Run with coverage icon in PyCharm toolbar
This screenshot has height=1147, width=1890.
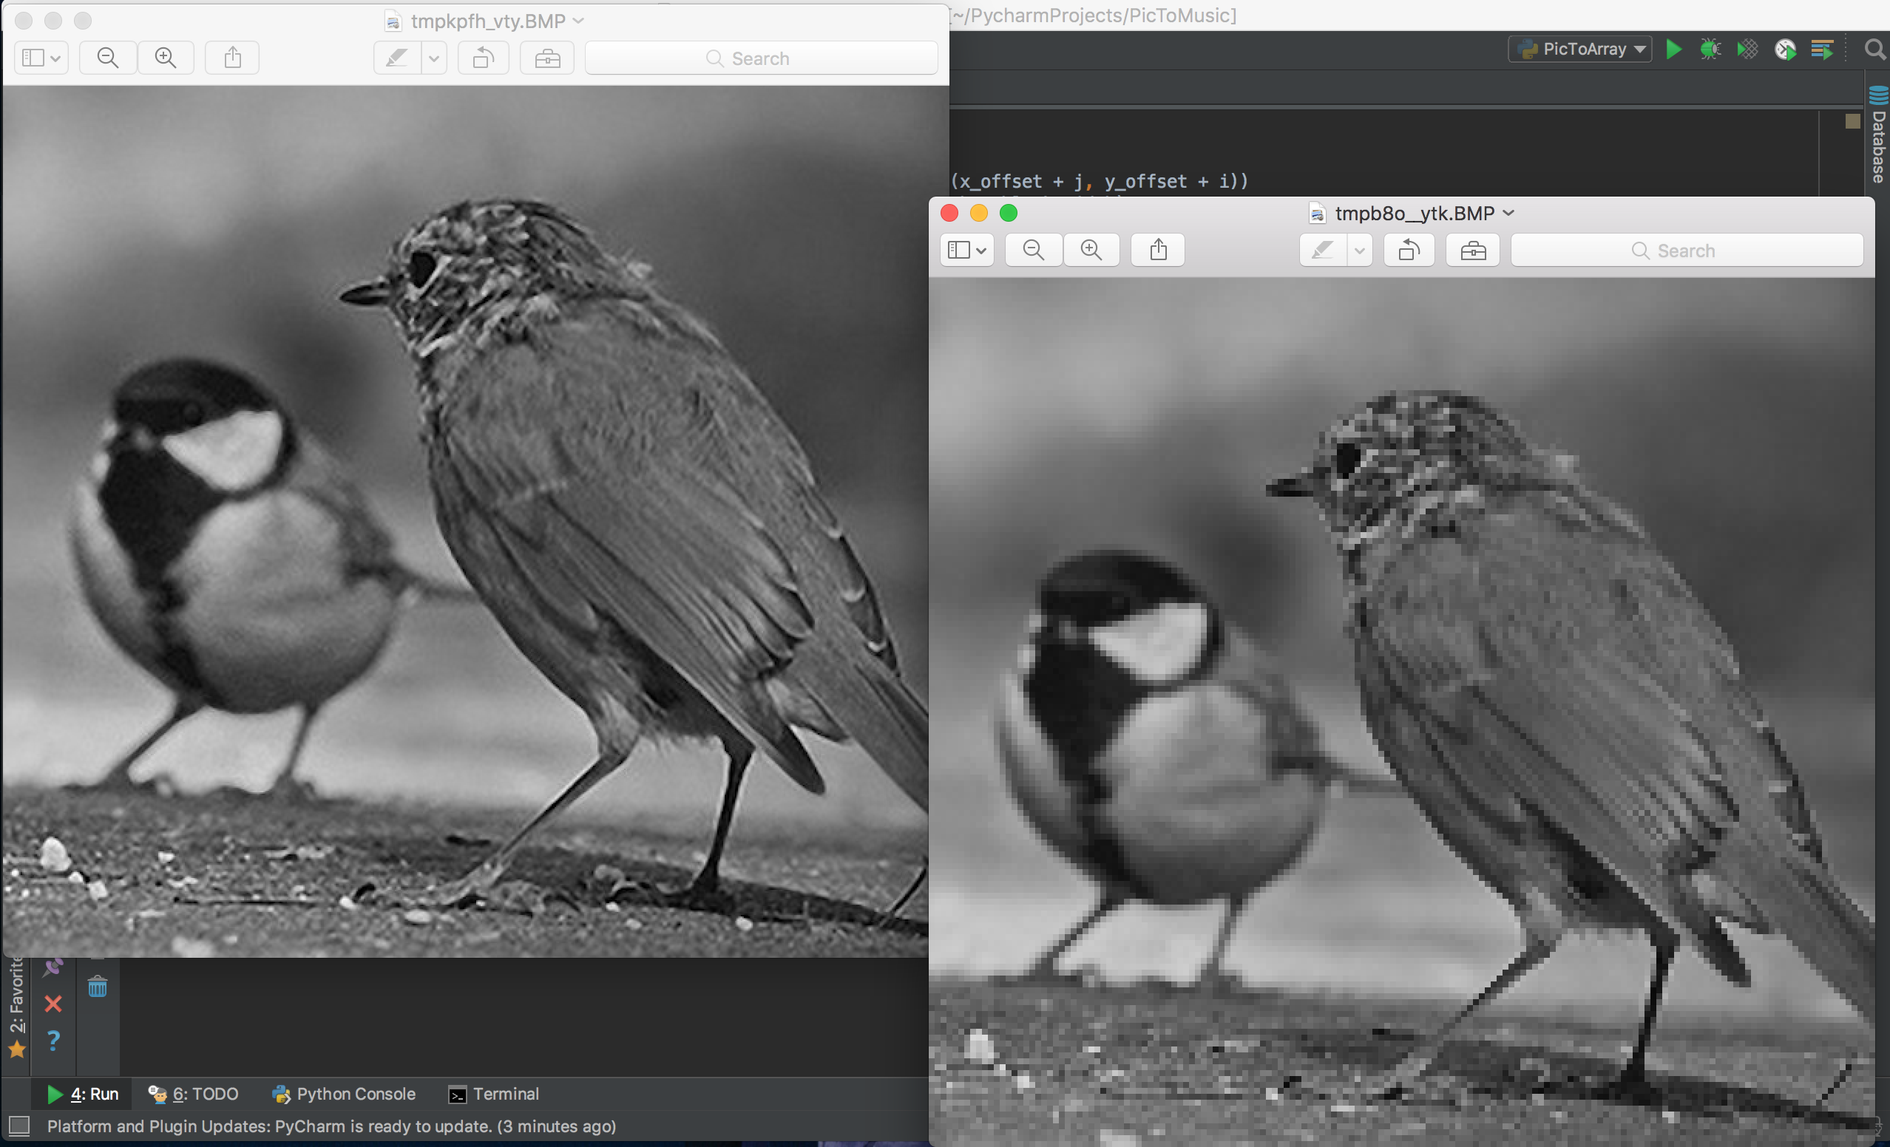[x=1747, y=50]
